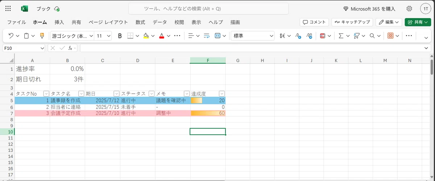Click the orange add-ins grid icon

390,36
